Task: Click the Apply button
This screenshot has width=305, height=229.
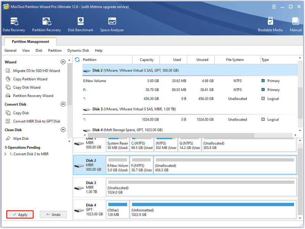Action: [20, 215]
